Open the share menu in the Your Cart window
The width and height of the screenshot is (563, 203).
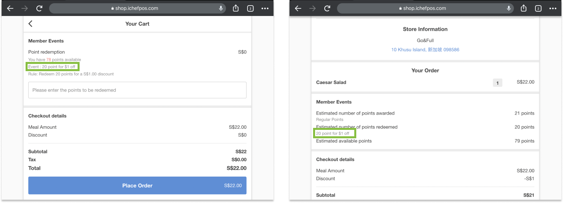pyautogui.click(x=236, y=8)
